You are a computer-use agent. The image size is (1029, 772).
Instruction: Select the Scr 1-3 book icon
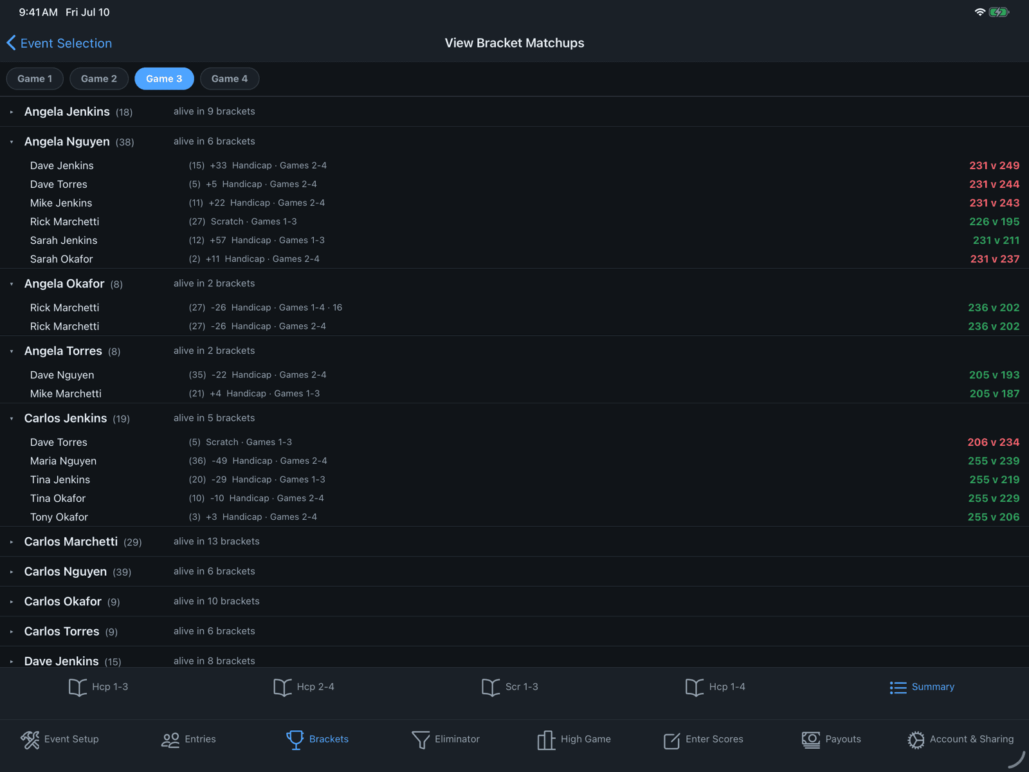(x=491, y=687)
